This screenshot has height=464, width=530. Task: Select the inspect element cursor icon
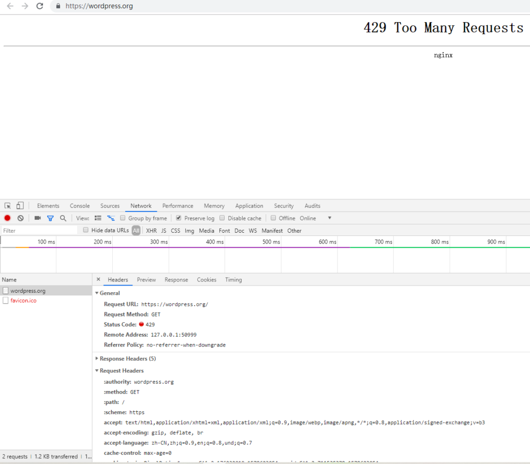[7, 205]
